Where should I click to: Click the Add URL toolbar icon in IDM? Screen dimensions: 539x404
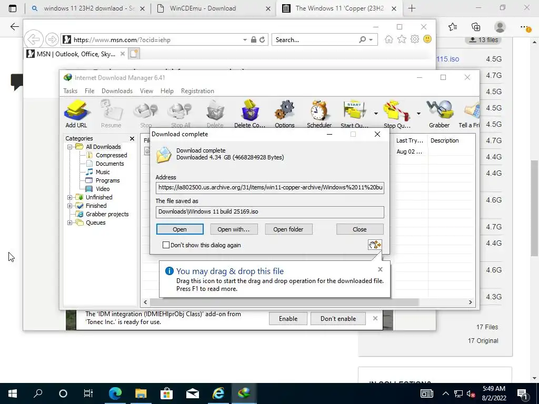pos(76,114)
